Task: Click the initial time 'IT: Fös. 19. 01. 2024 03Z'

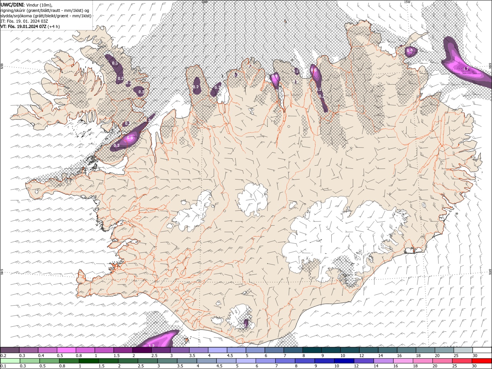Action: click(24, 21)
